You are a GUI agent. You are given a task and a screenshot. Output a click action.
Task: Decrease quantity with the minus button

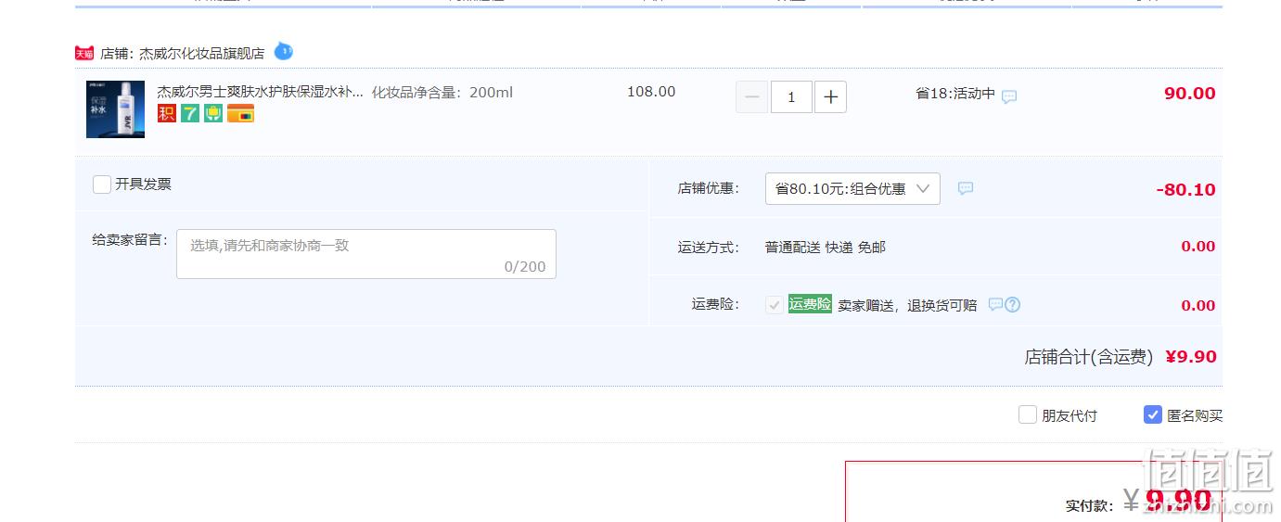pos(751,96)
